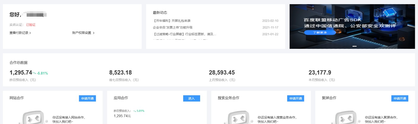Click the 合作总数据 section title
The image size is (418, 124).
(18, 63)
